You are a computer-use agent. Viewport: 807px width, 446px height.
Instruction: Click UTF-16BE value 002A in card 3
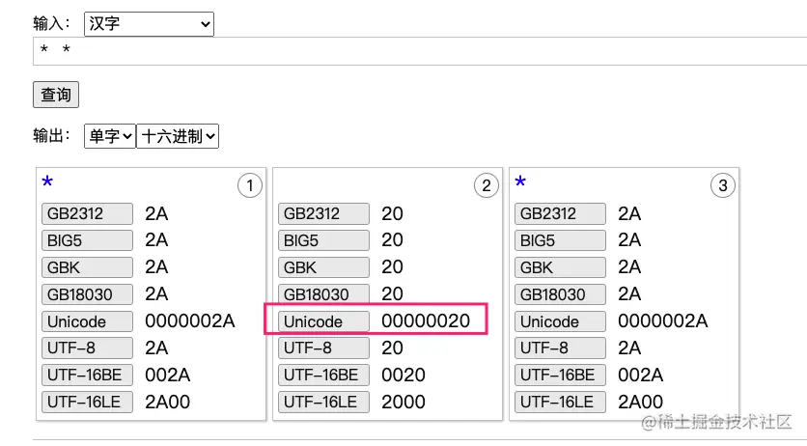coord(640,375)
